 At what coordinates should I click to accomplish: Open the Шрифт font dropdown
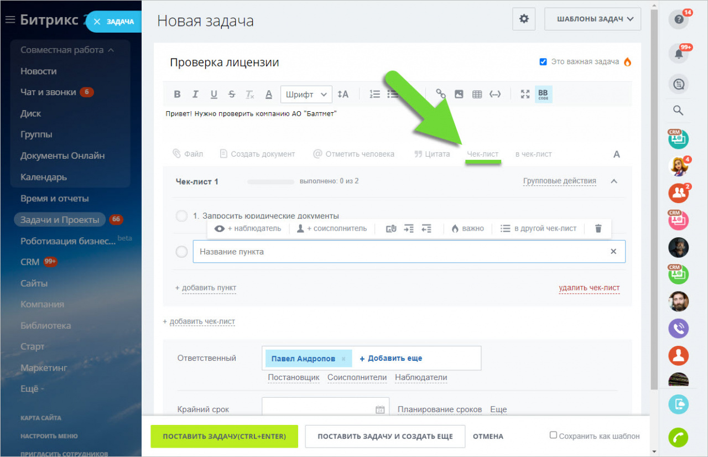coord(306,95)
